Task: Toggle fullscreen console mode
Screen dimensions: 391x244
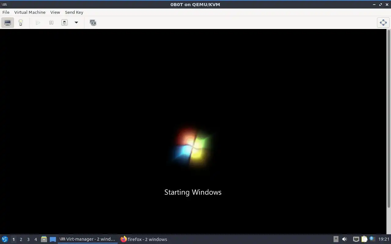Action: [x=383, y=23]
